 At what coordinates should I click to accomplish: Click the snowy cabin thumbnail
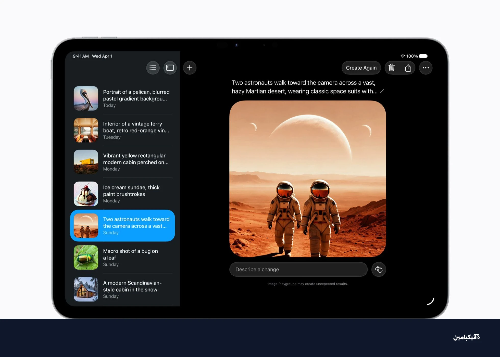point(86,289)
